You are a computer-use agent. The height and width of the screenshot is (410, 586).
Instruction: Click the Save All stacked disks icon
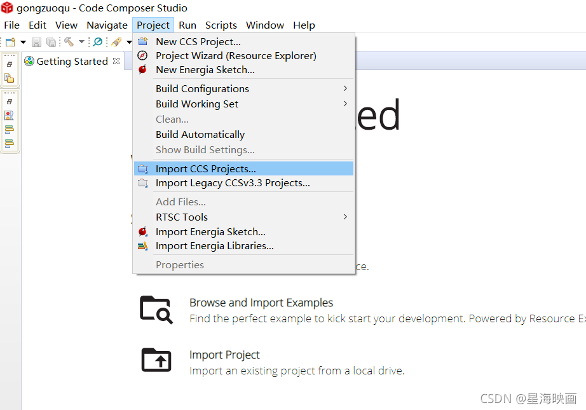[x=51, y=42]
